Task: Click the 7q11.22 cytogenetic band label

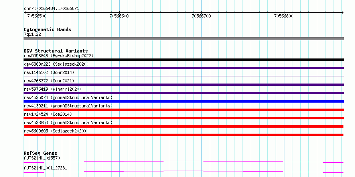Action: point(32,35)
